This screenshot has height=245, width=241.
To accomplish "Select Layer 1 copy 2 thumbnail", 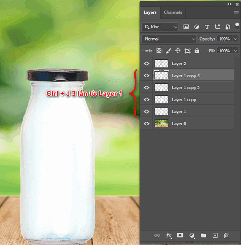I will [x=161, y=88].
